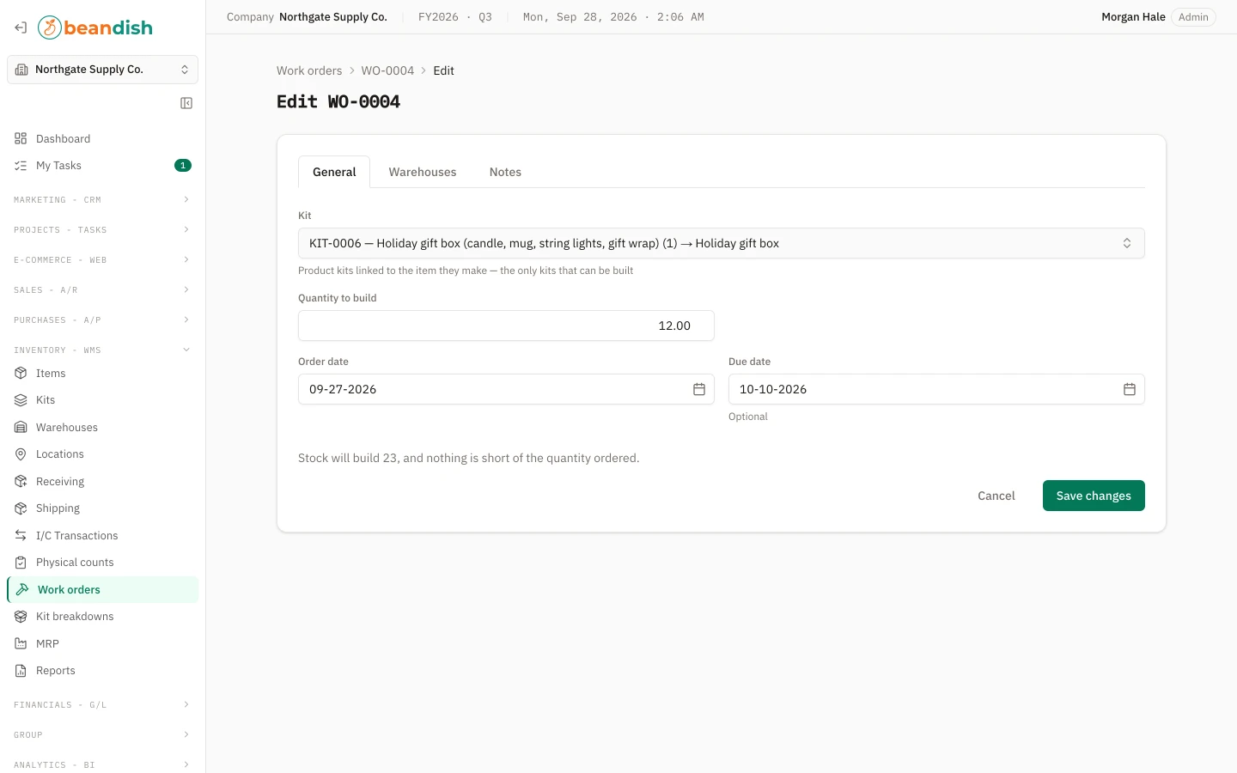Click the logout arrow icon beside beandish logo

21,27
